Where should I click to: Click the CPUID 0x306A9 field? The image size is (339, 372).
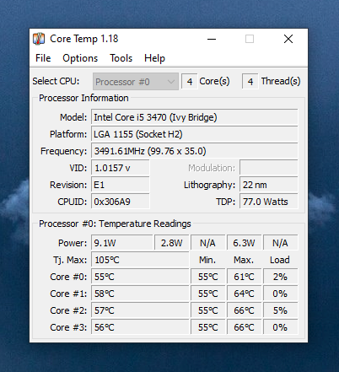[121, 202]
